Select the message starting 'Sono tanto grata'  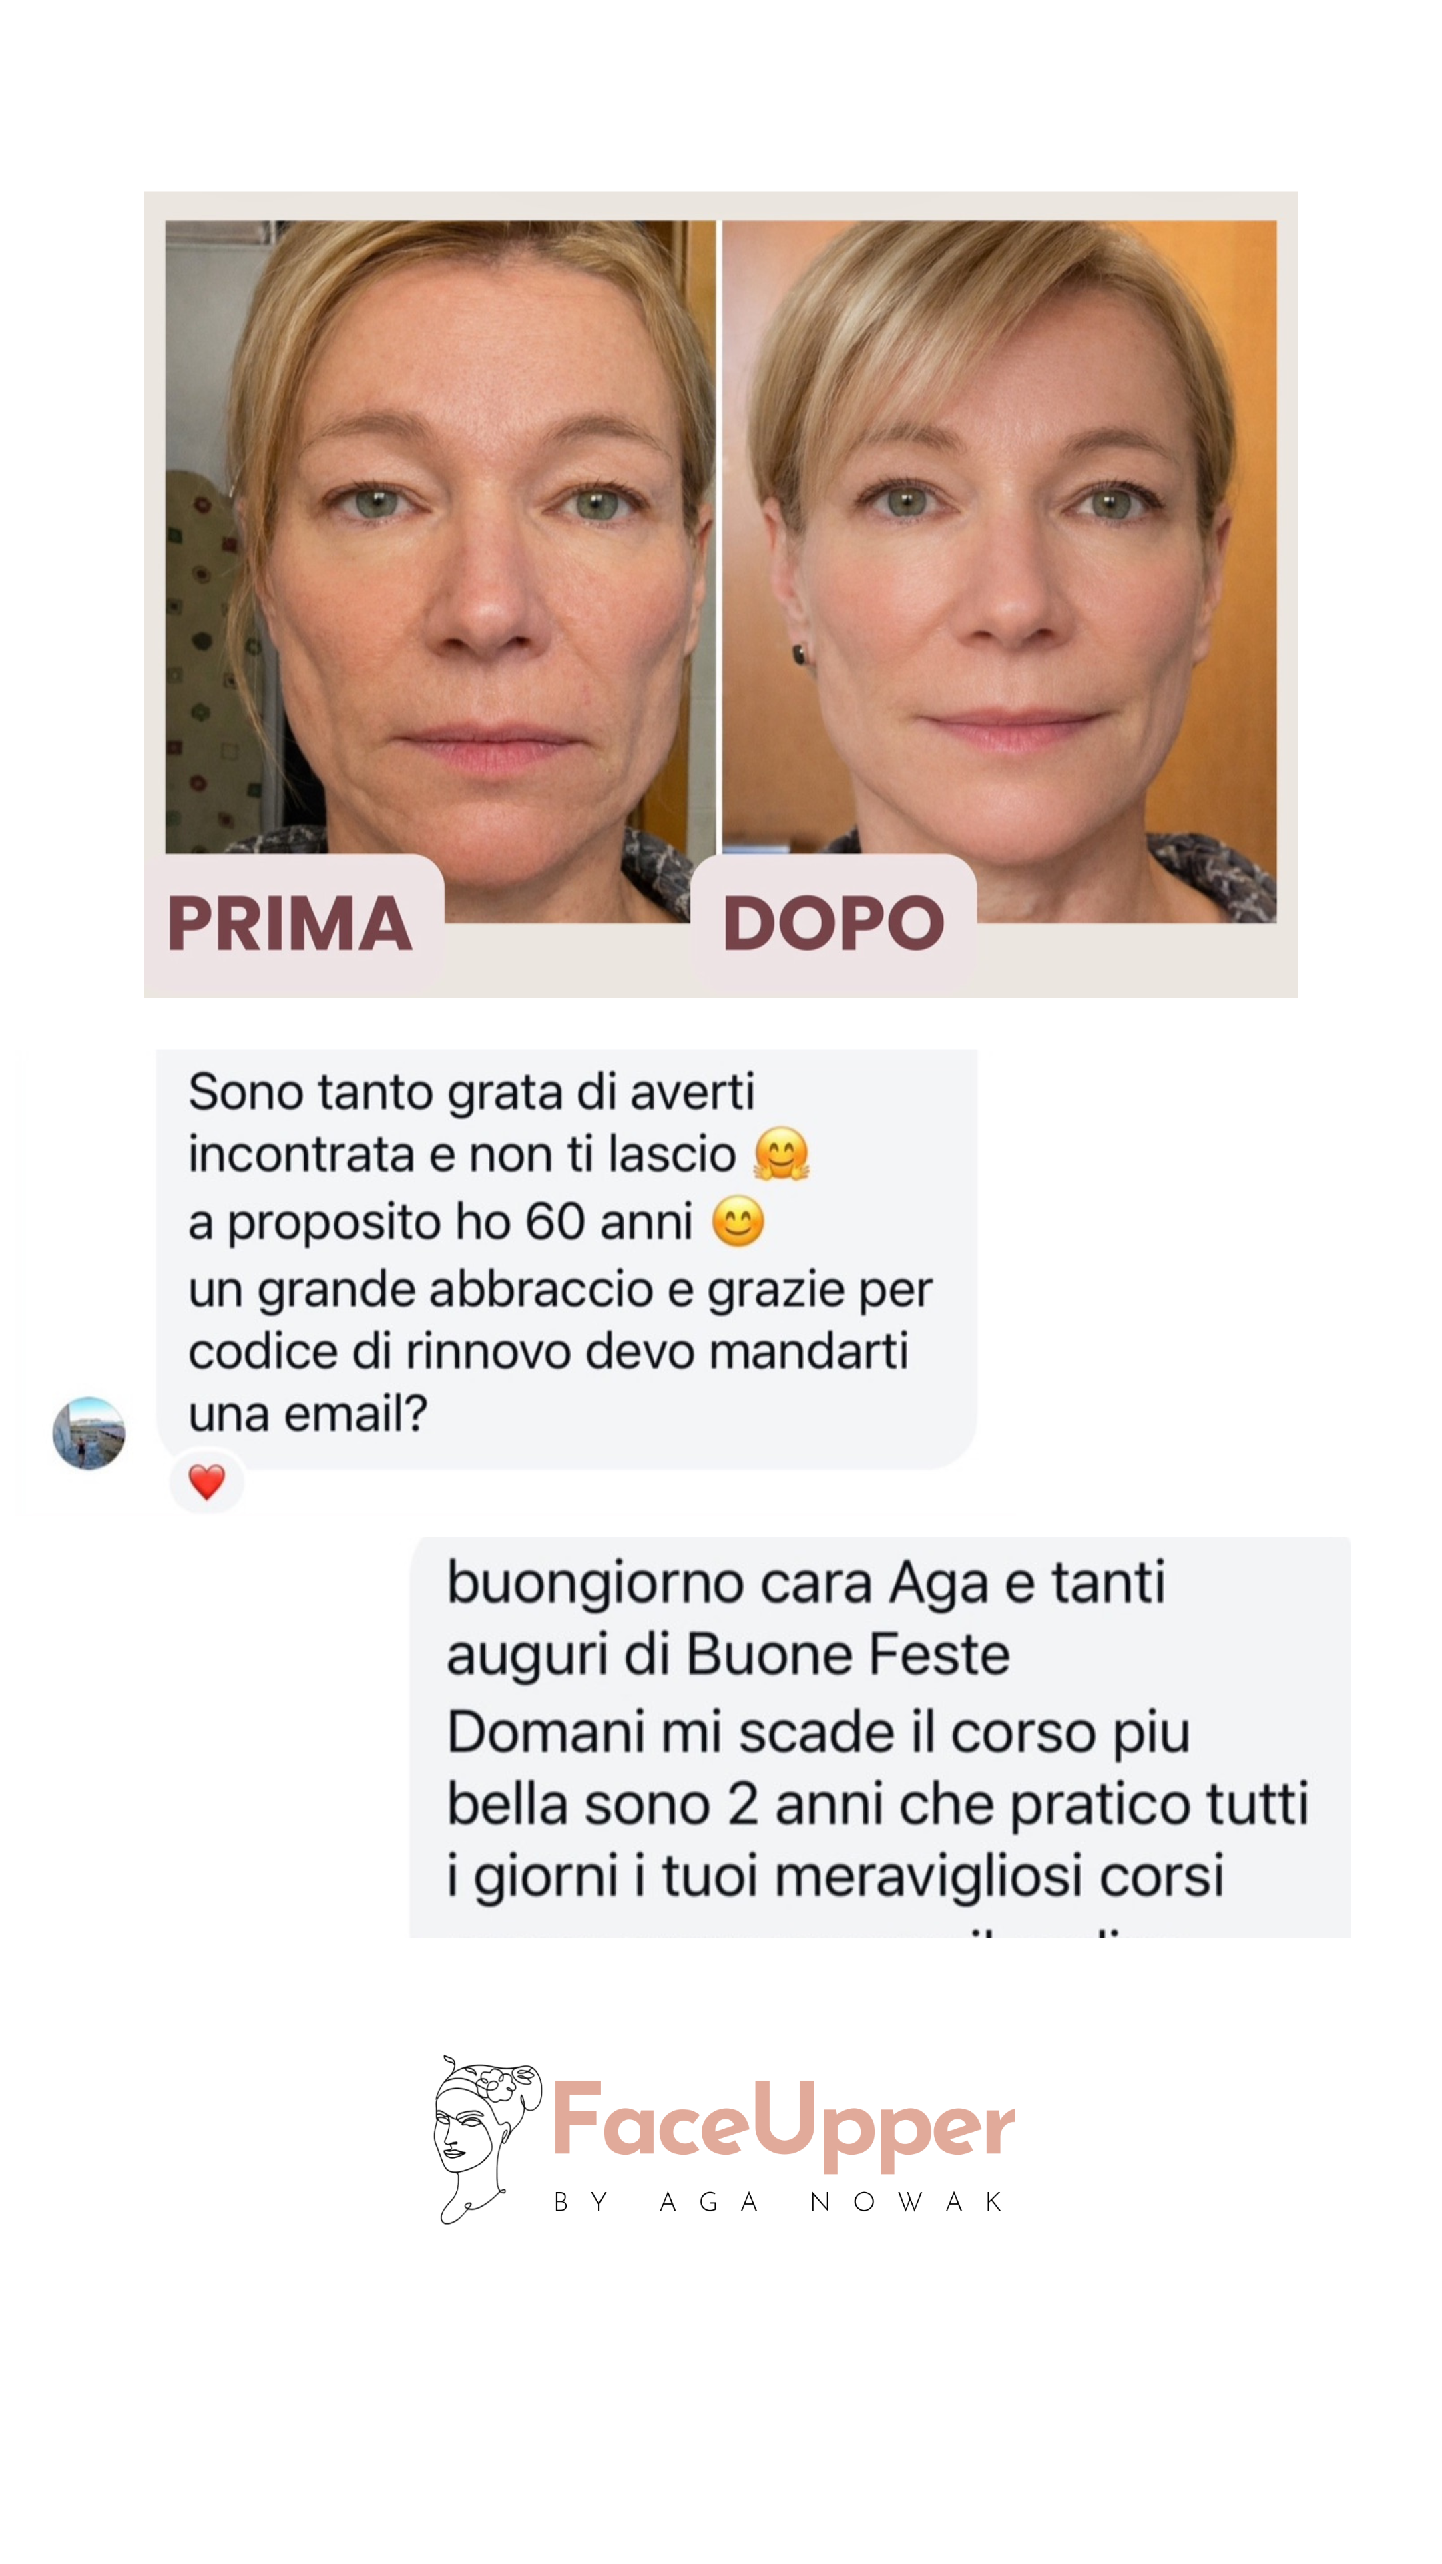click(566, 1257)
